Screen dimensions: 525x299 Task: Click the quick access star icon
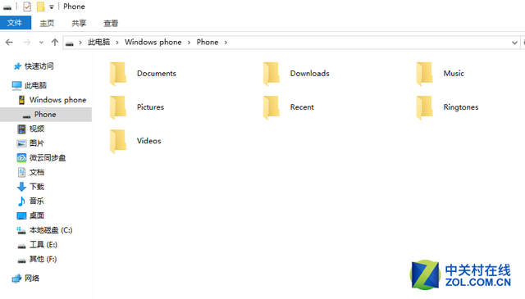click(x=17, y=66)
